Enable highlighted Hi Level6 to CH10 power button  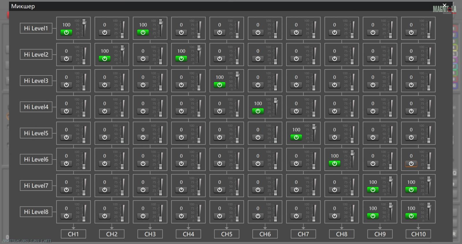pyautogui.click(x=411, y=164)
